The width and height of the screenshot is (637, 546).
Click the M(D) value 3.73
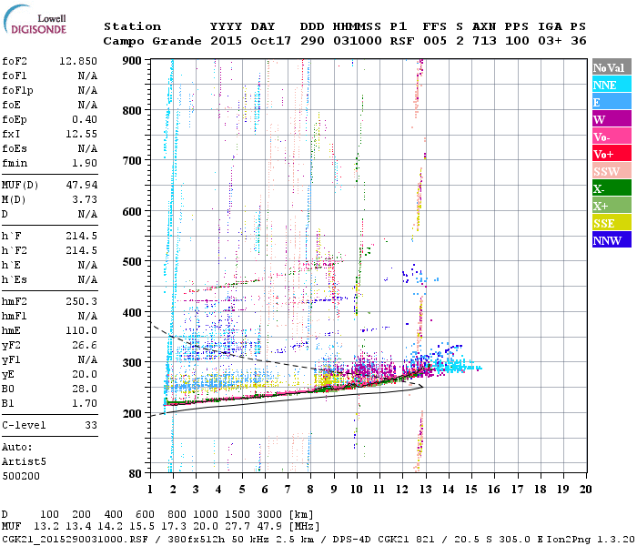[x=85, y=199]
